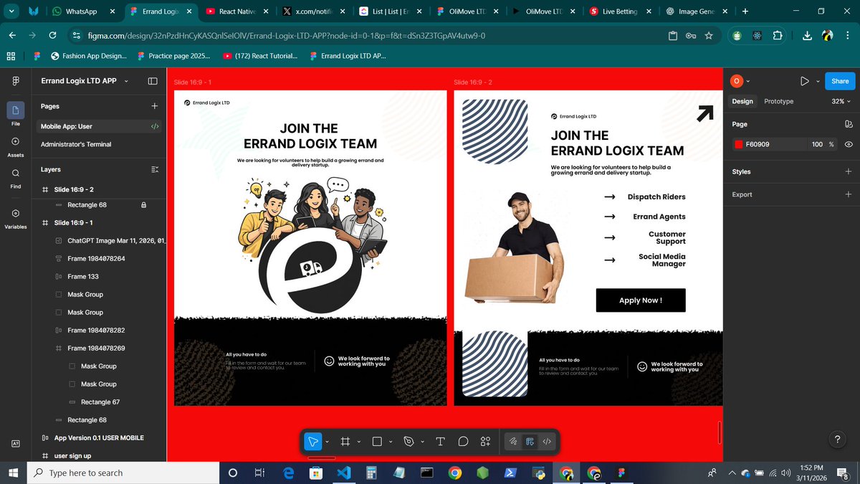Click the accessibility icon in left rail
Screen dimensions: 860x484
[16, 444]
